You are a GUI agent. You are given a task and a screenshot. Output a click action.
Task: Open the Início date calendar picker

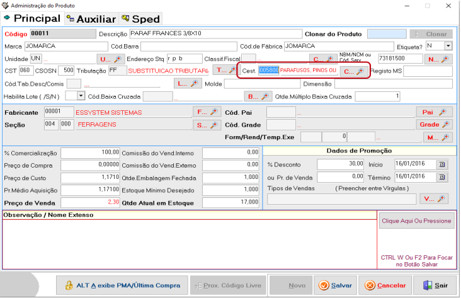coord(441,164)
